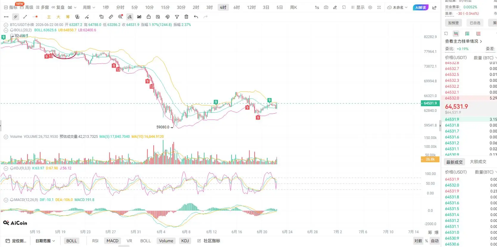Select the 30分 timeframe
The height and width of the screenshot is (247, 497).
[181, 7]
